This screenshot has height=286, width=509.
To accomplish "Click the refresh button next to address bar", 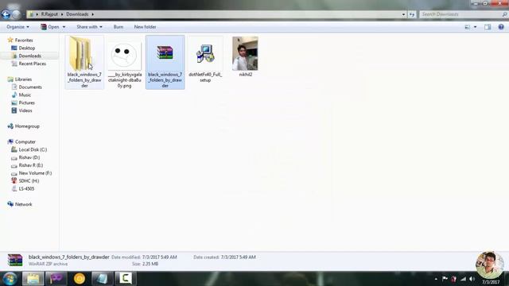I will pos(412,14).
